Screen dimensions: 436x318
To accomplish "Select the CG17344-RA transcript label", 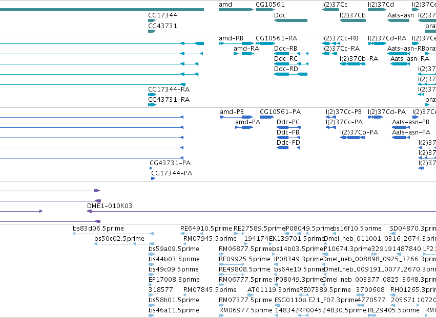I will click(169, 89).
